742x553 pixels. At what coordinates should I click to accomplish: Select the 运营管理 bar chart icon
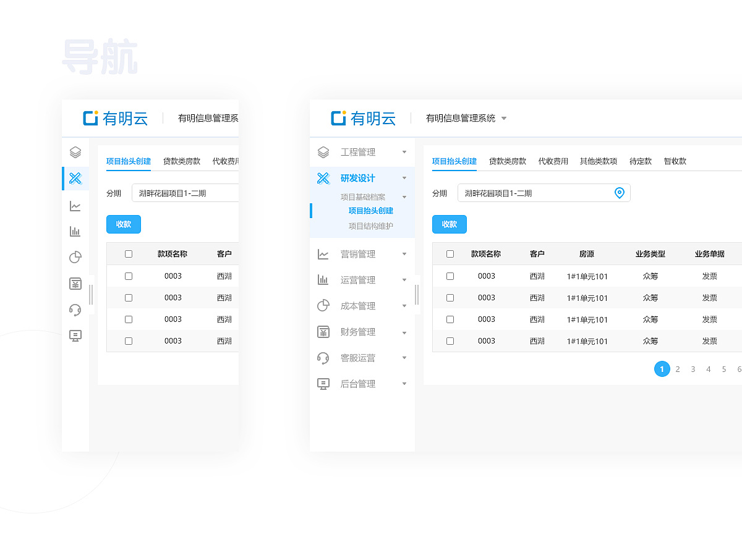pyautogui.click(x=323, y=279)
